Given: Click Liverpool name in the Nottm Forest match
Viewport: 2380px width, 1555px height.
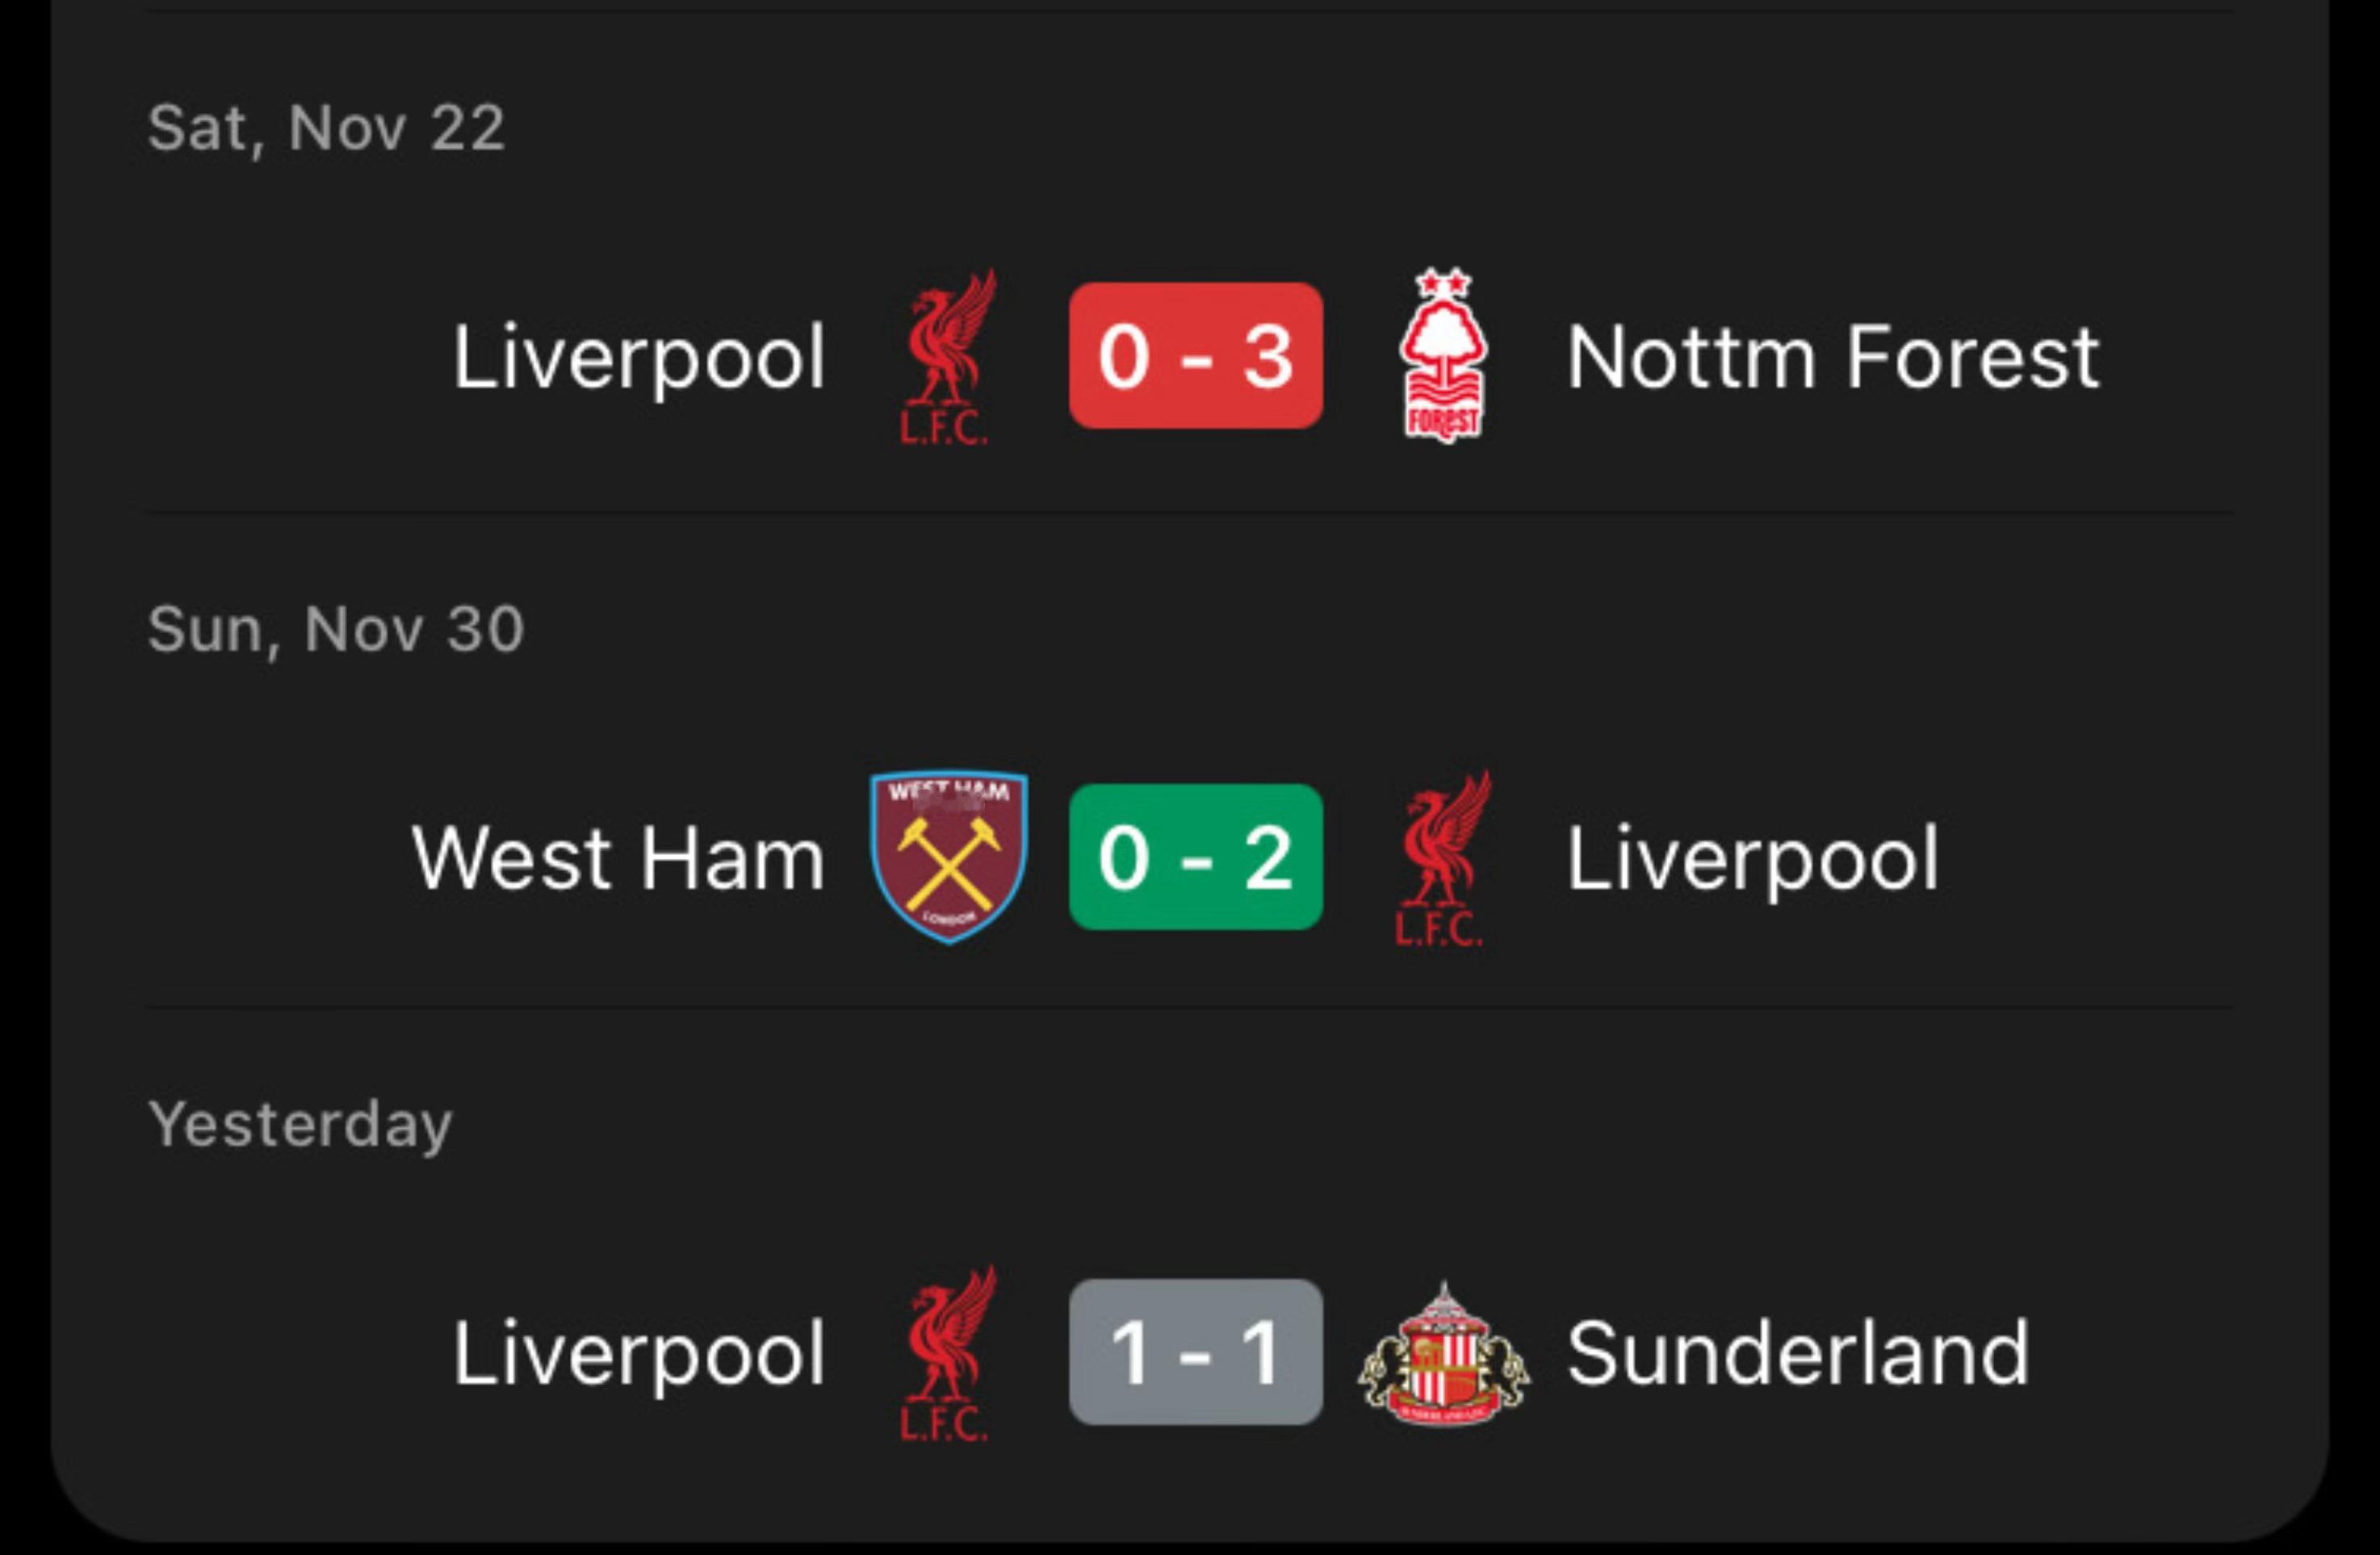Looking at the screenshot, I should click(639, 358).
